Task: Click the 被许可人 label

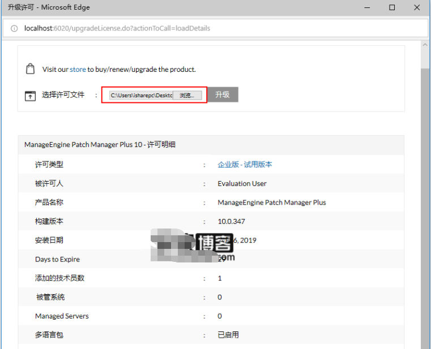Action: [x=49, y=183]
